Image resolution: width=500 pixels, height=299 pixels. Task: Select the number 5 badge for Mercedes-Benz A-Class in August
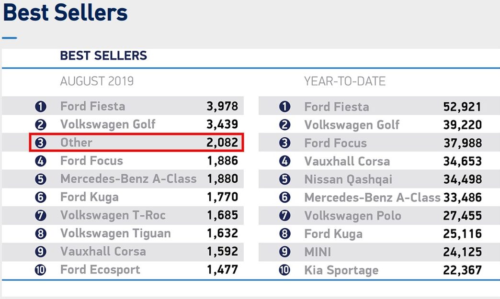point(41,179)
